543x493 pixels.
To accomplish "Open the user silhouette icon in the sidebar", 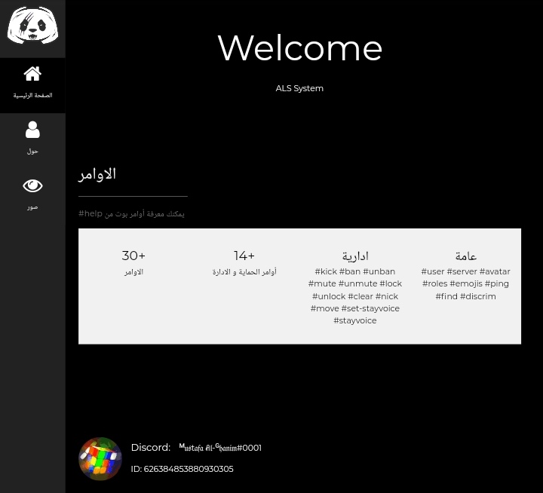I will (32, 130).
